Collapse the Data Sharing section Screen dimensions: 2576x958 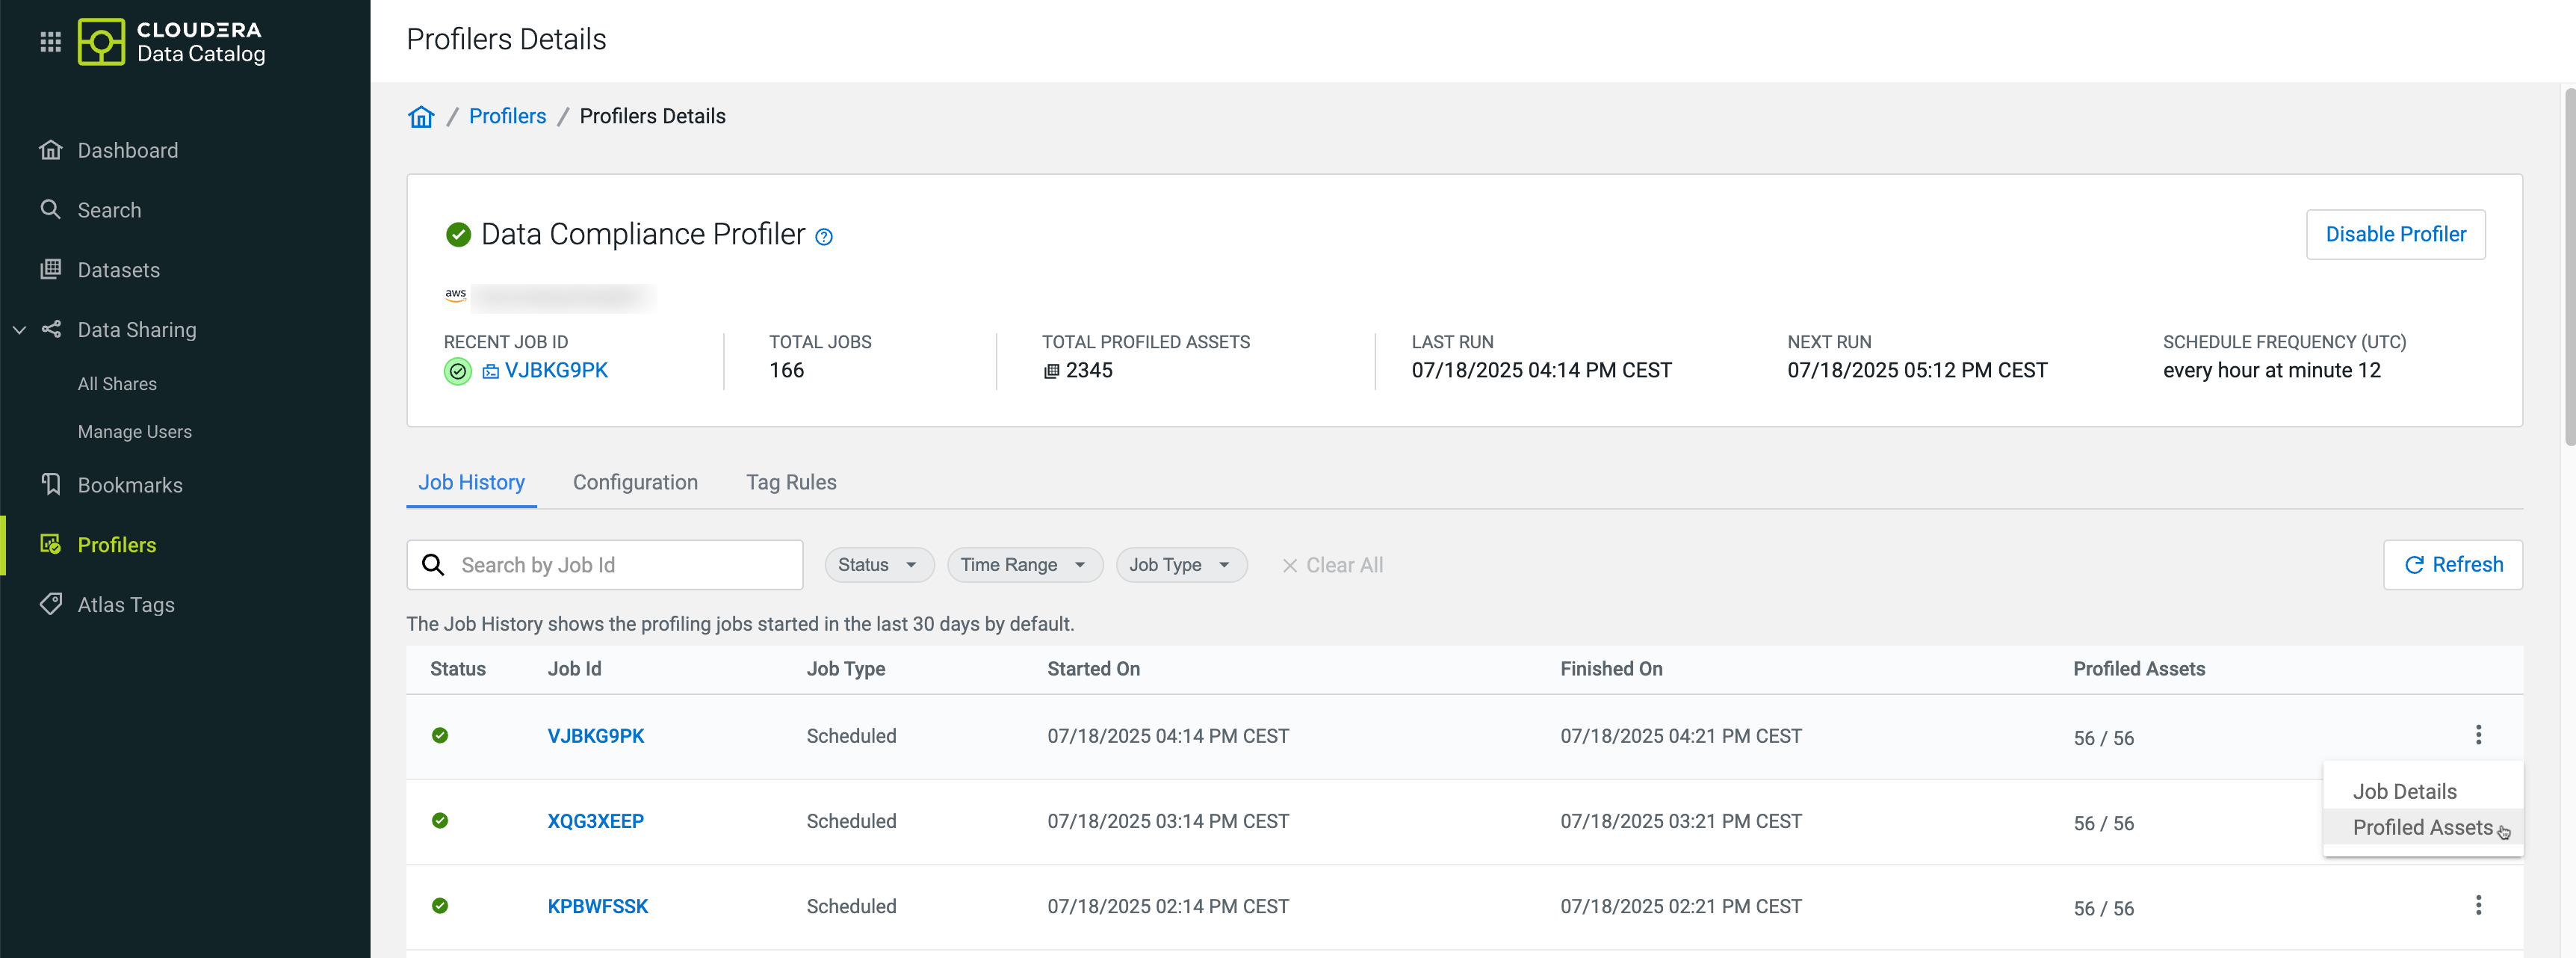pos(19,330)
